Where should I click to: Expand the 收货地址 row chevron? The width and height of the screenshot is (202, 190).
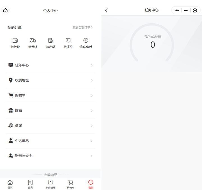click(x=92, y=81)
